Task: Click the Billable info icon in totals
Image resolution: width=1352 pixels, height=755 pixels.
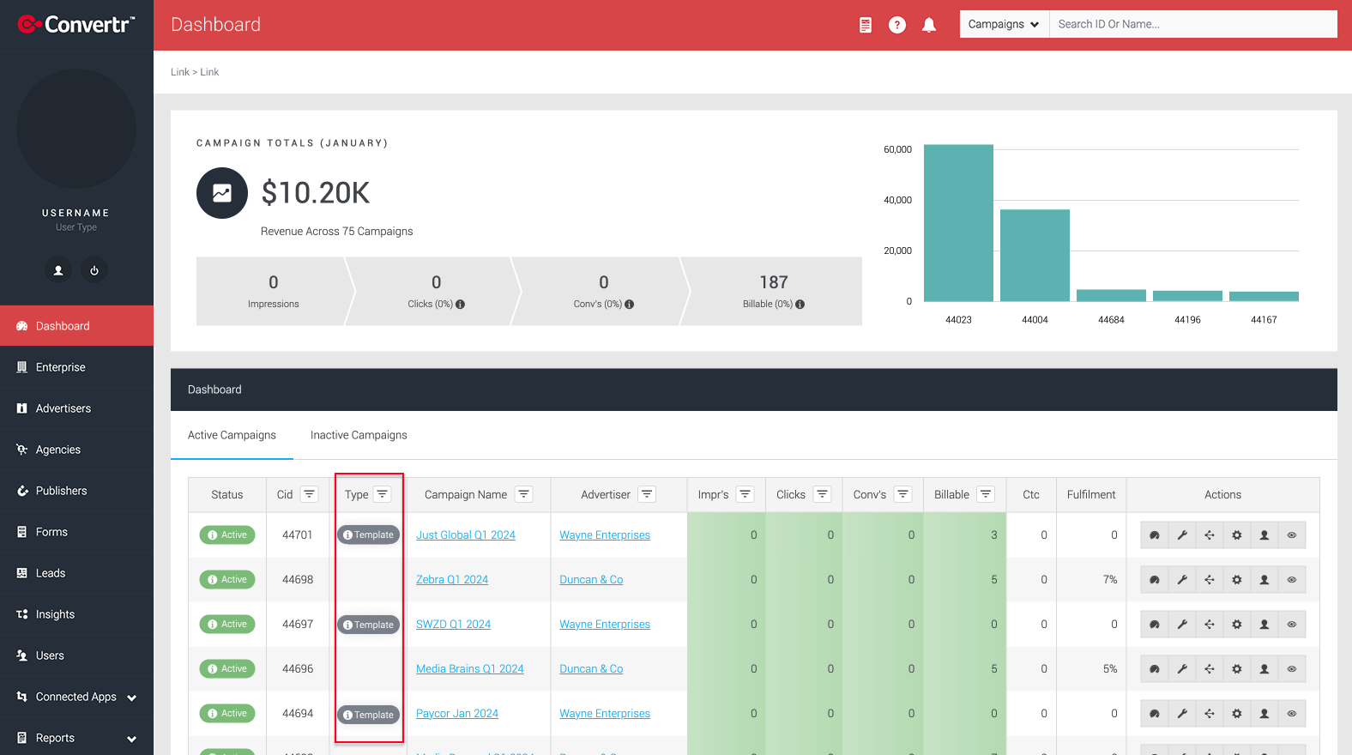Action: coord(800,304)
